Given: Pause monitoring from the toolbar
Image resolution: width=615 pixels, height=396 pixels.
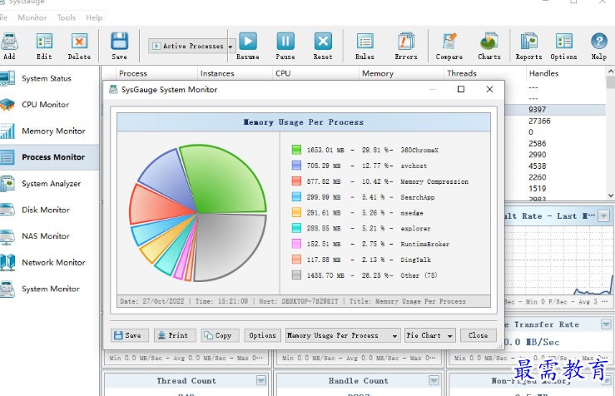Looking at the screenshot, I should 285,46.
